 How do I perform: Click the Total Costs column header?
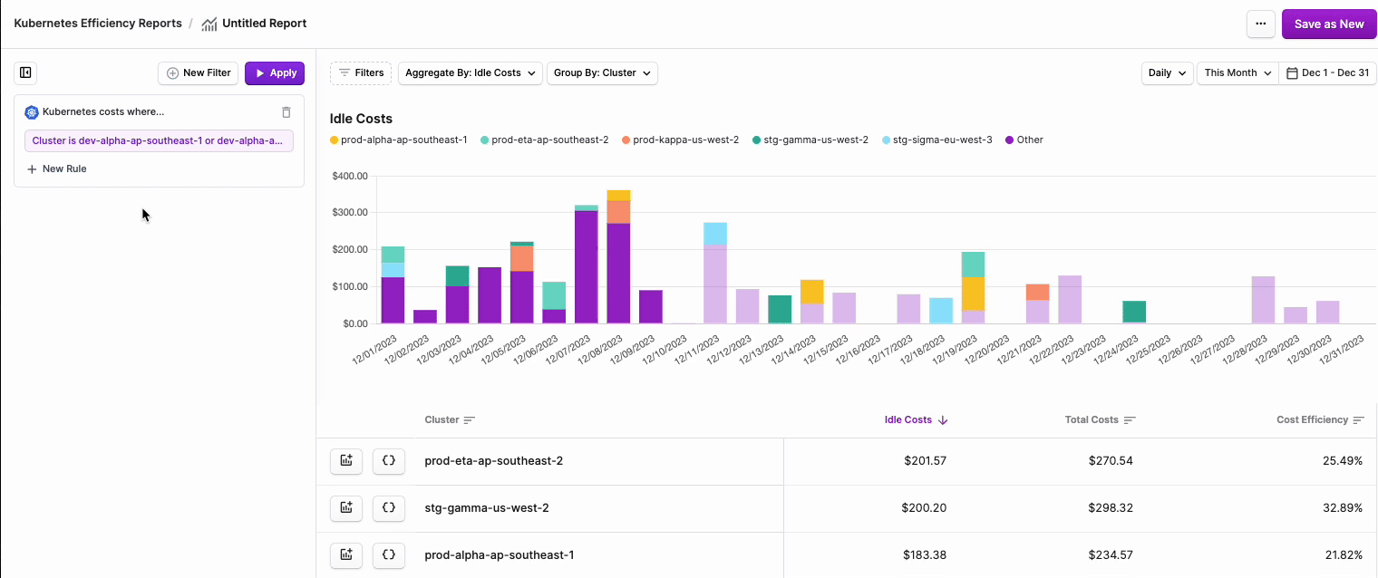pyautogui.click(x=1092, y=420)
